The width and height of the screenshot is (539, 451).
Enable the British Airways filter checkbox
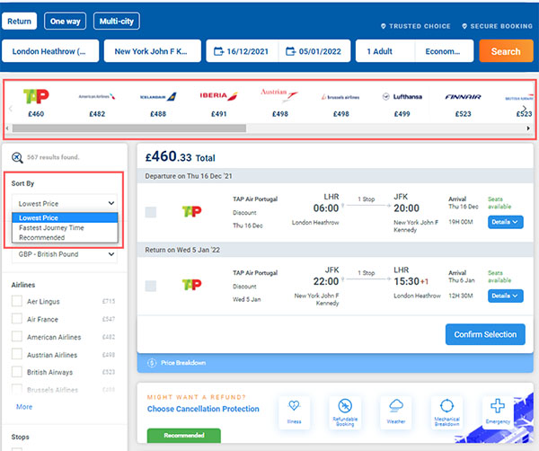(x=17, y=372)
